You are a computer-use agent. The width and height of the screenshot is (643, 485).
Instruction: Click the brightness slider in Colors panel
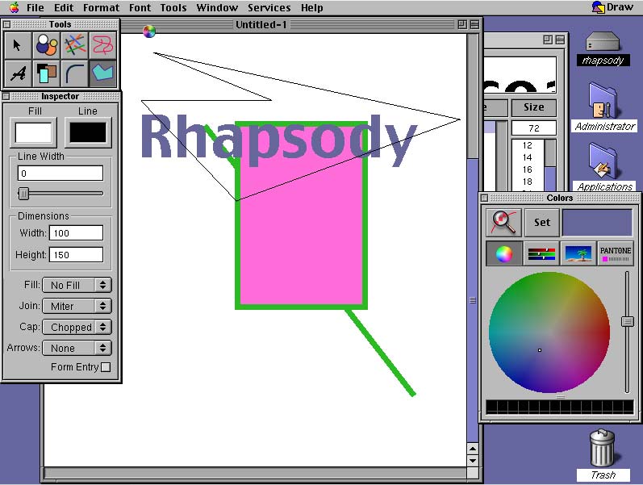click(627, 321)
